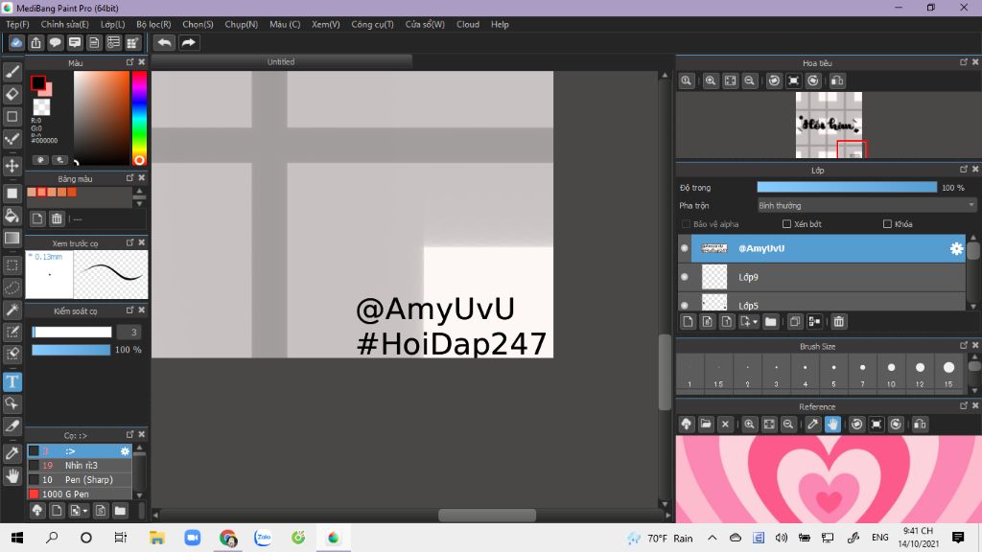Choose brush size 7 preset
982x552 pixels.
[862, 373]
